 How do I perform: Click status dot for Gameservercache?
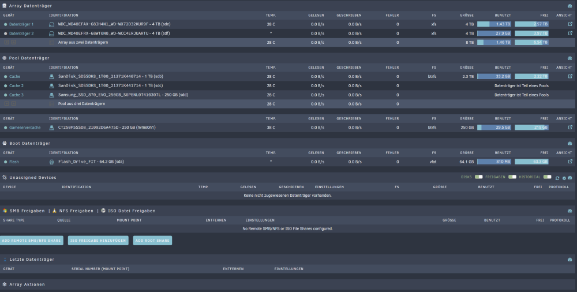6,128
